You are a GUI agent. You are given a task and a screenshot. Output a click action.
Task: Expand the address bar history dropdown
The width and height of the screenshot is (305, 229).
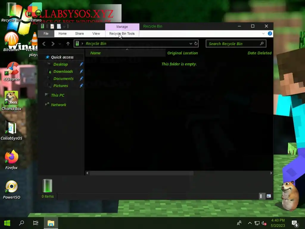pos(191,44)
